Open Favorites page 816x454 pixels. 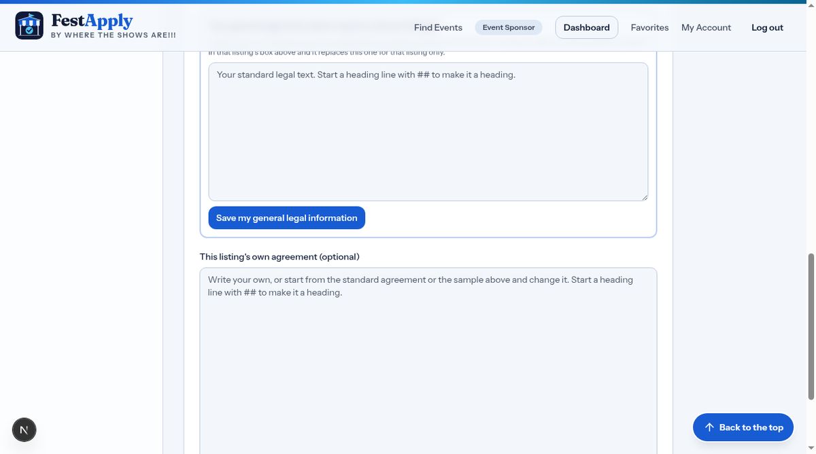coord(649,28)
